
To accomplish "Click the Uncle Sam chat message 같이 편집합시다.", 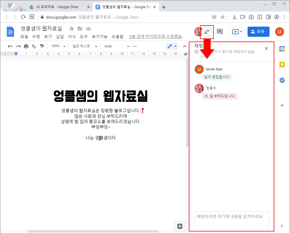I will click(x=217, y=77).
